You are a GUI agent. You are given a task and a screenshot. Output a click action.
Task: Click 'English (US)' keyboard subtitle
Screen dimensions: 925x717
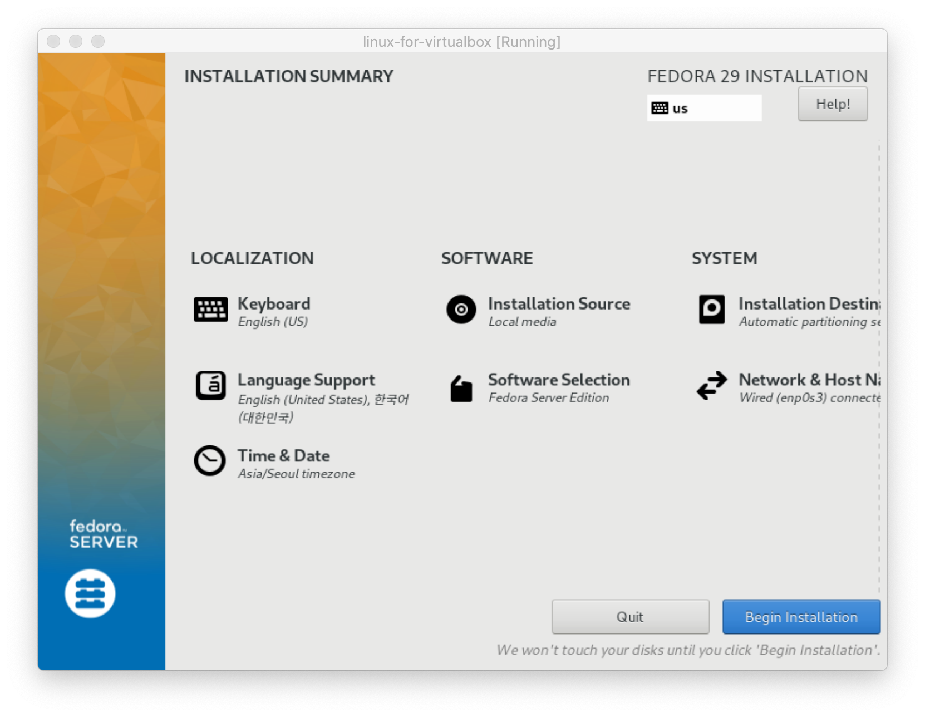pyautogui.click(x=273, y=322)
